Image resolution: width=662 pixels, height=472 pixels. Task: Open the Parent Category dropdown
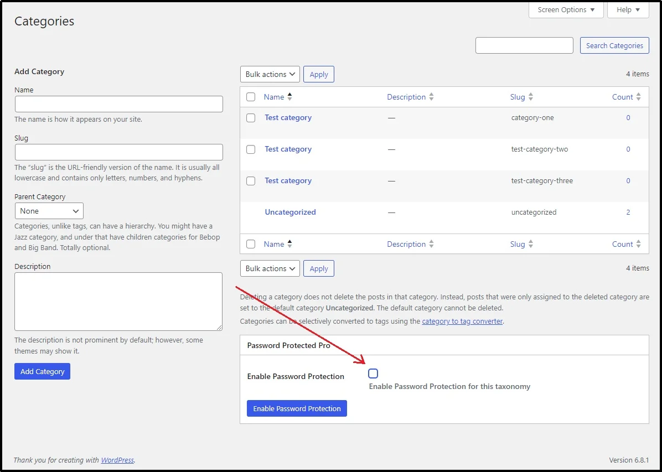click(x=49, y=210)
